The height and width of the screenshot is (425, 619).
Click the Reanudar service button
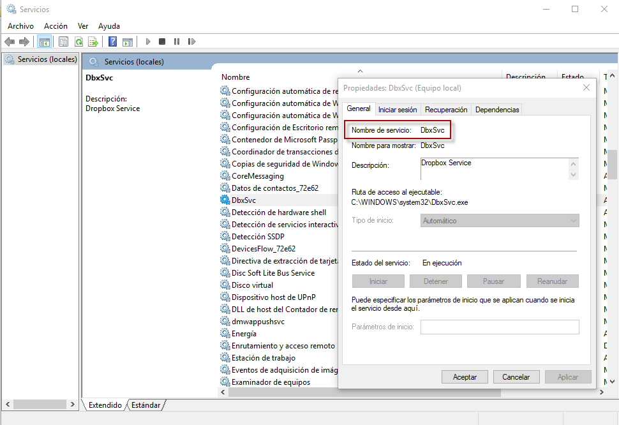pos(552,281)
